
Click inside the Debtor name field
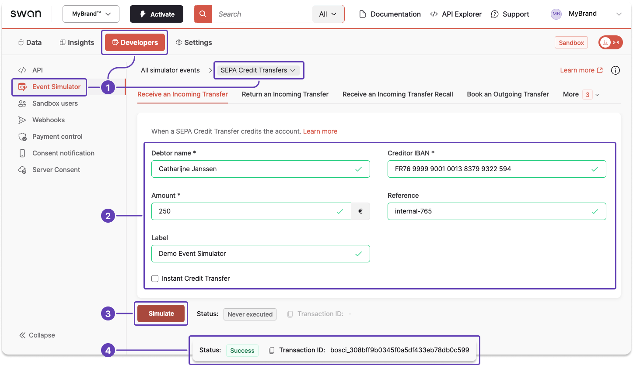(x=260, y=169)
